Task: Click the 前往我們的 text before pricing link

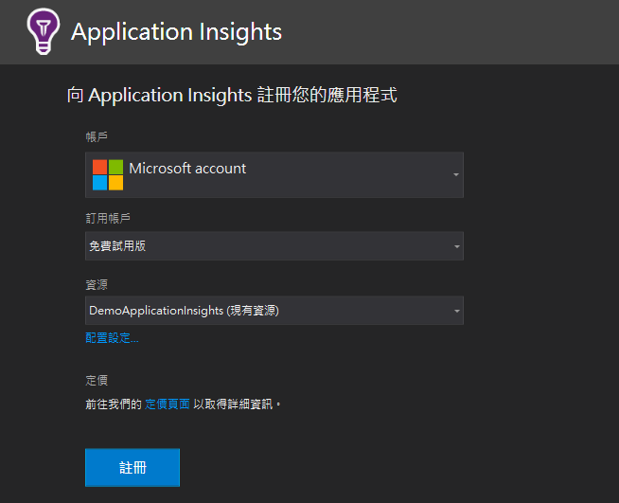Action: coord(114,404)
